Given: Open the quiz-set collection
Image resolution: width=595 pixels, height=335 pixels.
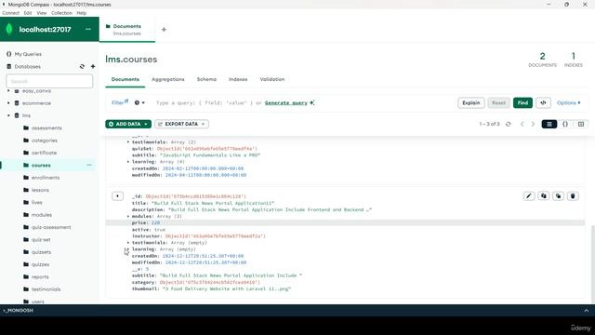Looking at the screenshot, I should click(41, 240).
